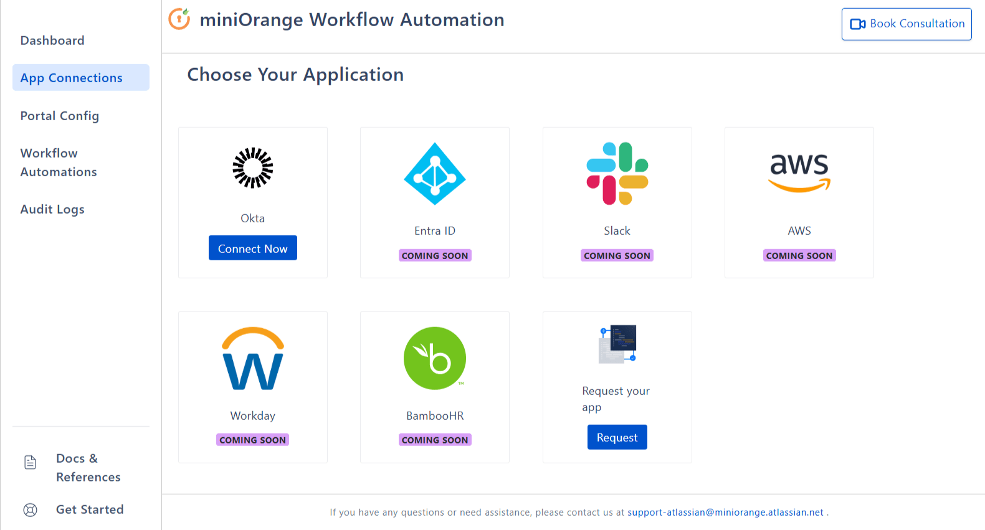Screen dimensions: 985x530
Task: Go to Portal Config
Action: click(60, 116)
